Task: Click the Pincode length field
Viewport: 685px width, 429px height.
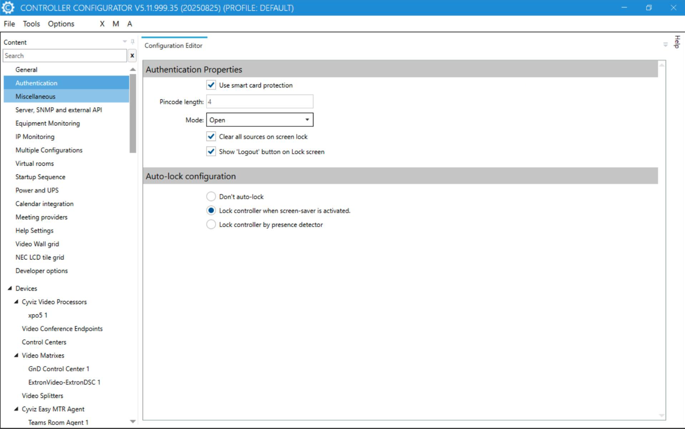Action: [259, 102]
